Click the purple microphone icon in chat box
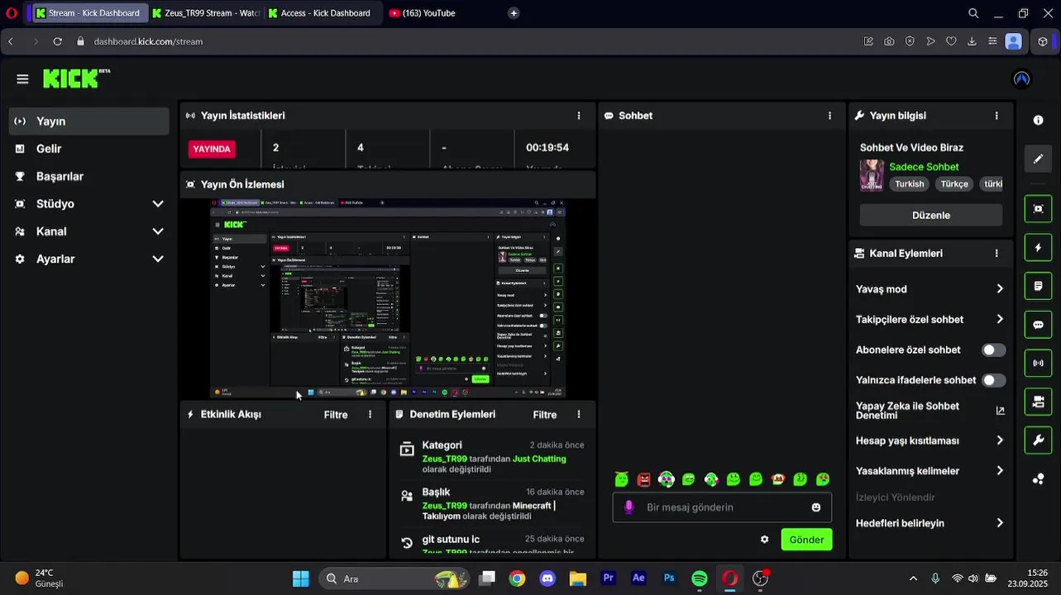This screenshot has height=595, width=1061. 628,507
